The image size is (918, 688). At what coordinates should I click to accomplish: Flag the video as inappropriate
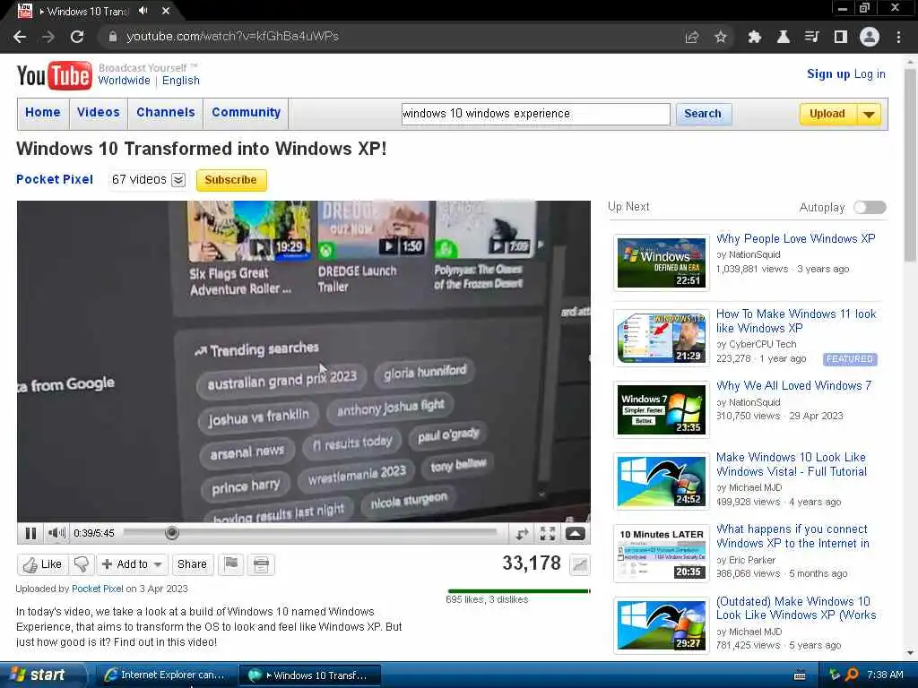tap(231, 564)
